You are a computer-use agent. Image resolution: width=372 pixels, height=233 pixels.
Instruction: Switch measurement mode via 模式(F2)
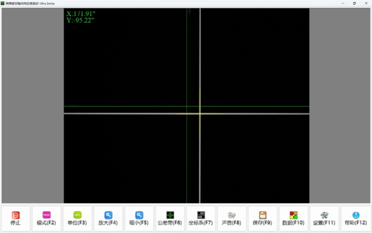click(x=46, y=218)
